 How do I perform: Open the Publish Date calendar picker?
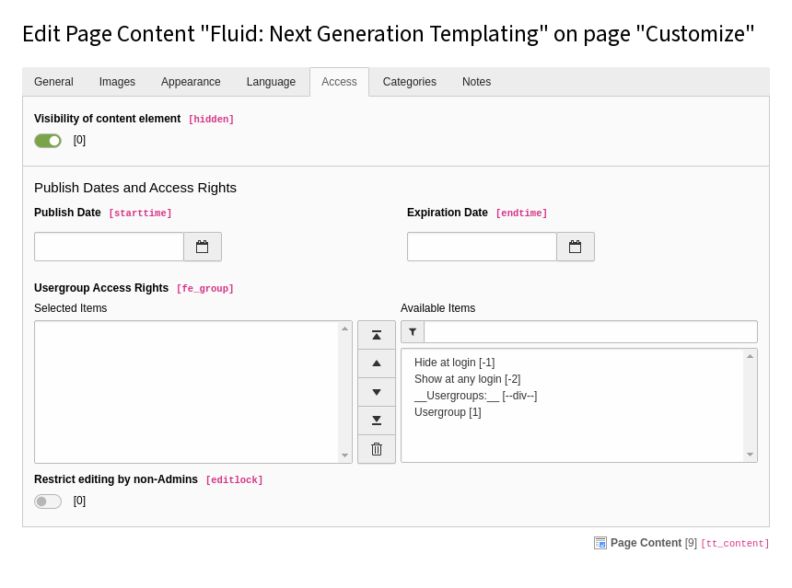[x=203, y=247]
